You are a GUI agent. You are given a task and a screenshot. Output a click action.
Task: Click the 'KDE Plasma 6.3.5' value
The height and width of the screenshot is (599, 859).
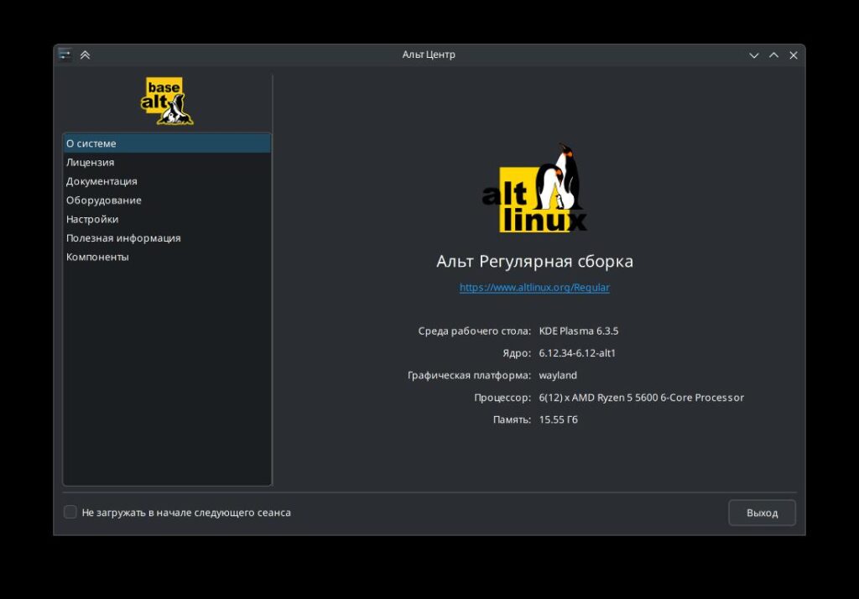point(579,331)
